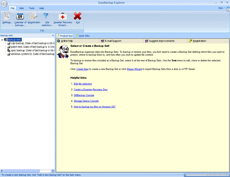Viewport: 230px width, 177px height.
Task: Switch to the Product tour tab
Action: click(x=65, y=36)
